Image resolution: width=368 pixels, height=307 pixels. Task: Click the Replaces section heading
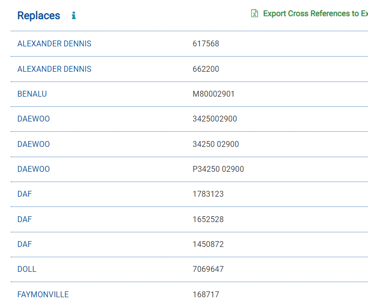[x=39, y=16]
